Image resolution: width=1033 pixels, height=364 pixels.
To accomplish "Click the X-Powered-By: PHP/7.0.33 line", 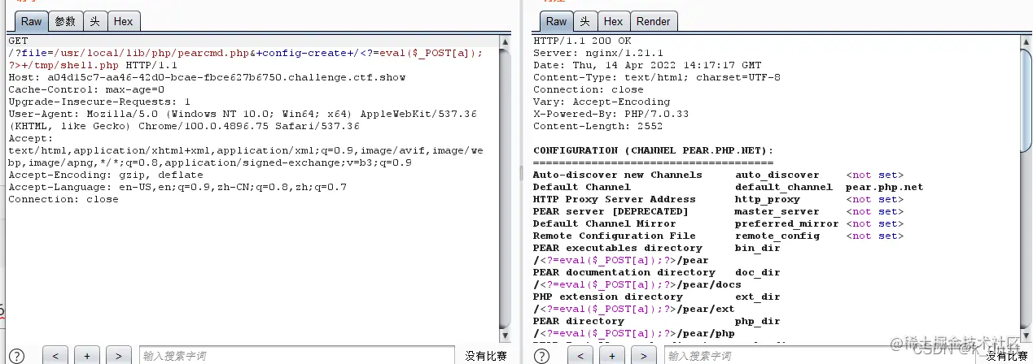I will 611,114.
